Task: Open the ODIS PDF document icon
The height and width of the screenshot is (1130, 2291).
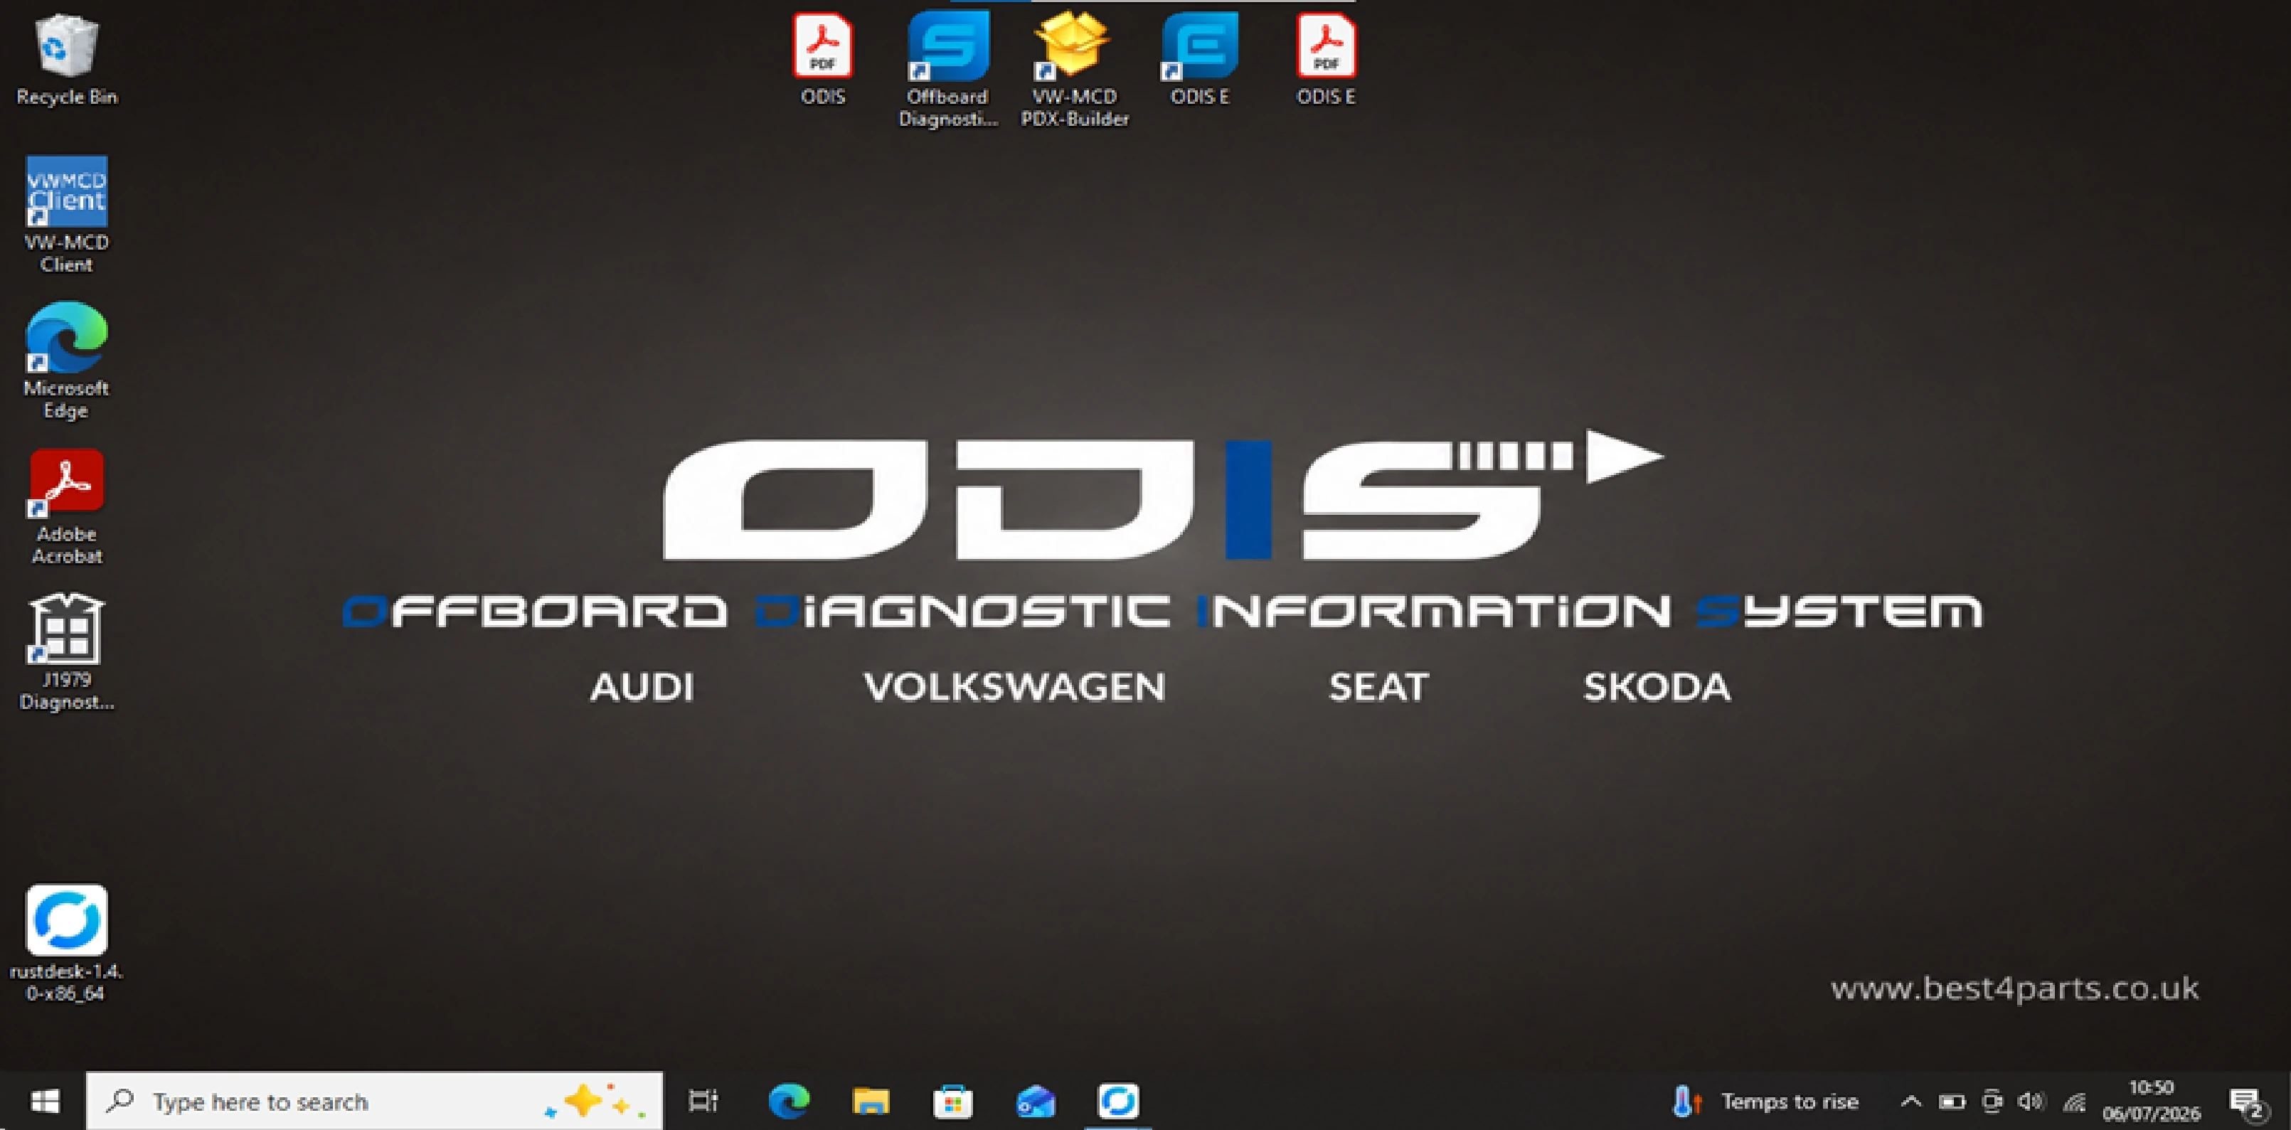Action: click(x=823, y=59)
